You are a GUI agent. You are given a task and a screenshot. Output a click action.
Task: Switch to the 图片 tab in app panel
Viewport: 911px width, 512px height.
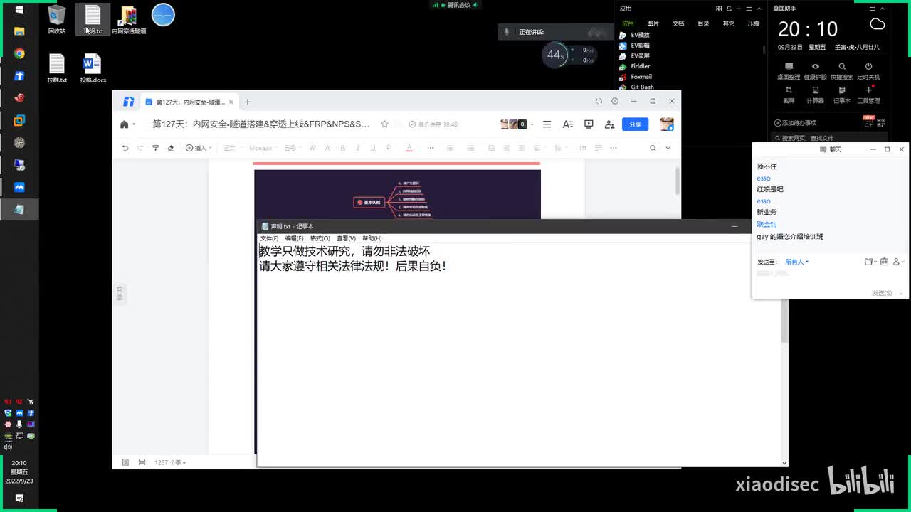[x=653, y=23]
